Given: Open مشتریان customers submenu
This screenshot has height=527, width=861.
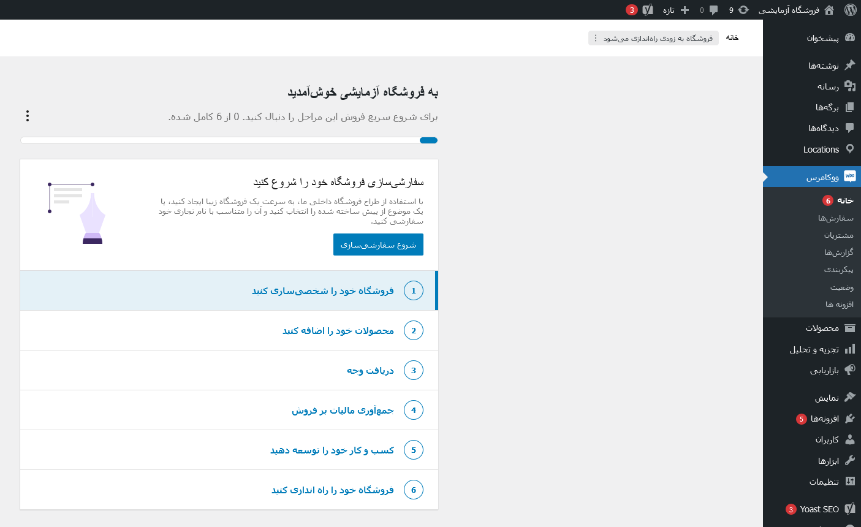Looking at the screenshot, I should pyautogui.click(x=839, y=235).
